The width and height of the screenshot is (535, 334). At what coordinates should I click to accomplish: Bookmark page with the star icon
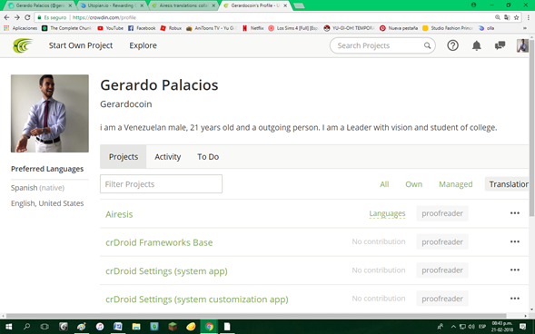pyautogui.click(x=516, y=17)
